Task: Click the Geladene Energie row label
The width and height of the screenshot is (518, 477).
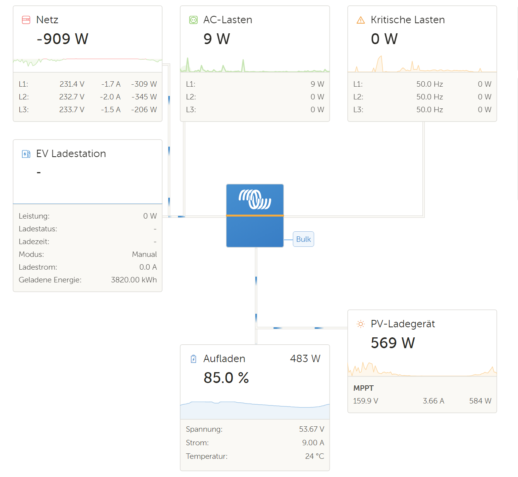Action: click(x=50, y=280)
